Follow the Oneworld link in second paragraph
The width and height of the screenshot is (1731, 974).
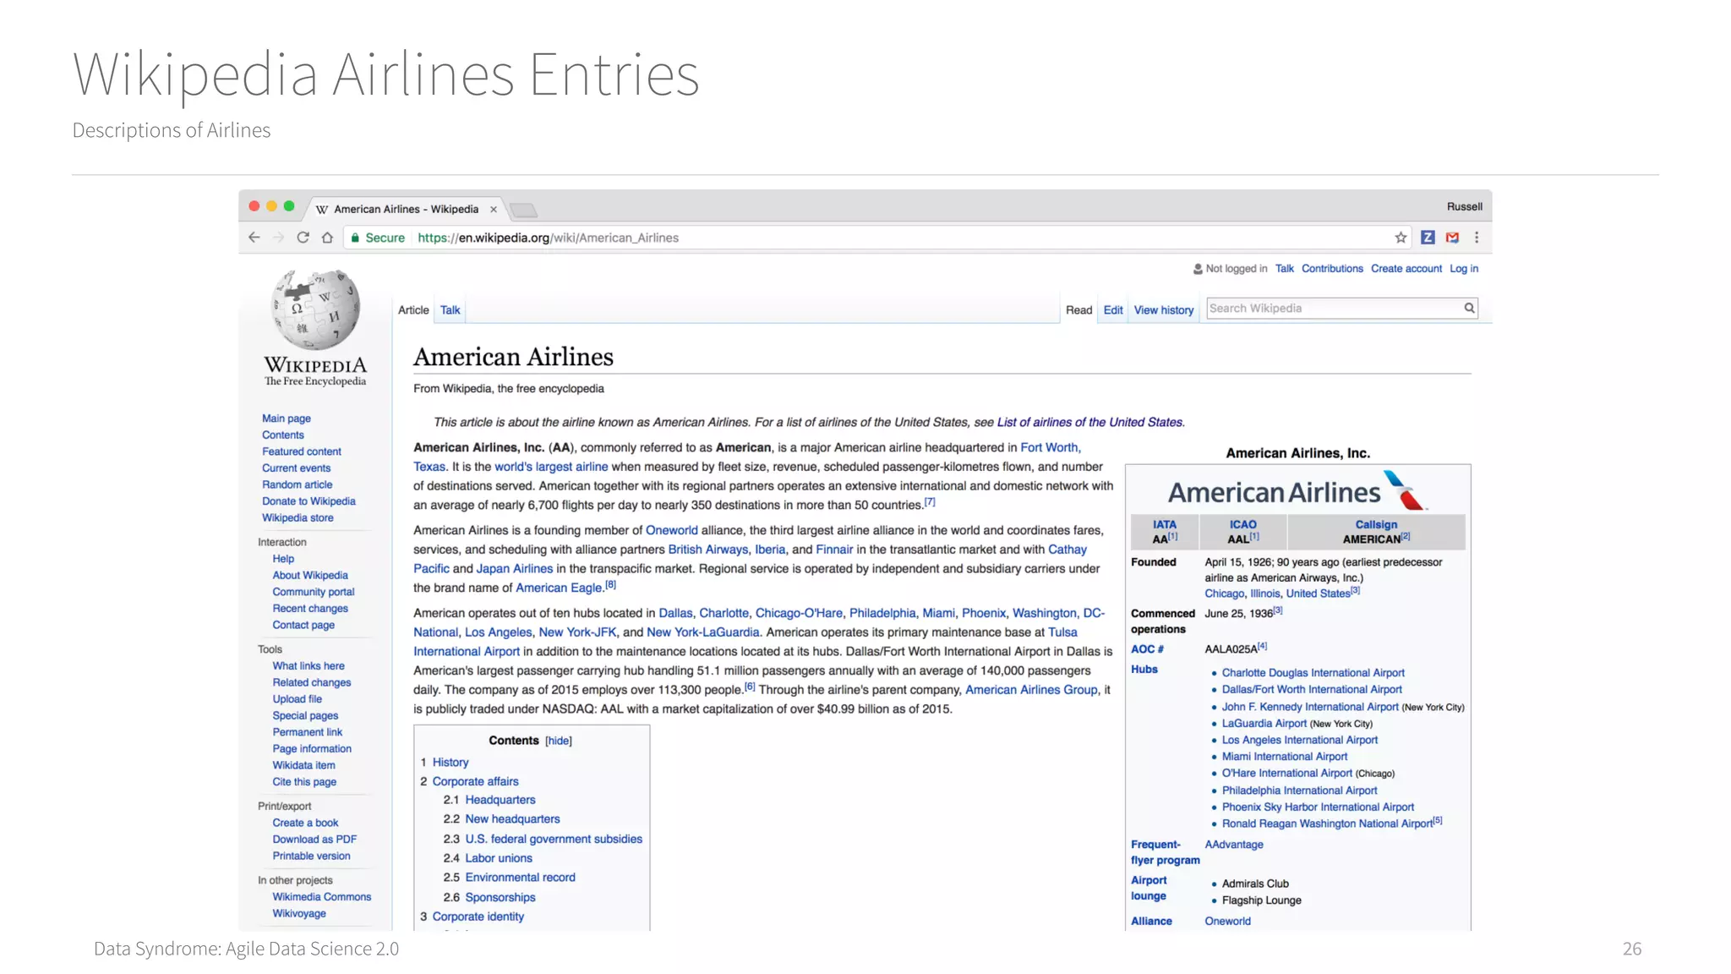click(671, 530)
